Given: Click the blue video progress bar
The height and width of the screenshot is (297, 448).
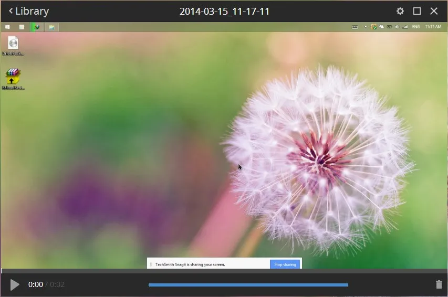Looking at the screenshot, I should (x=248, y=285).
